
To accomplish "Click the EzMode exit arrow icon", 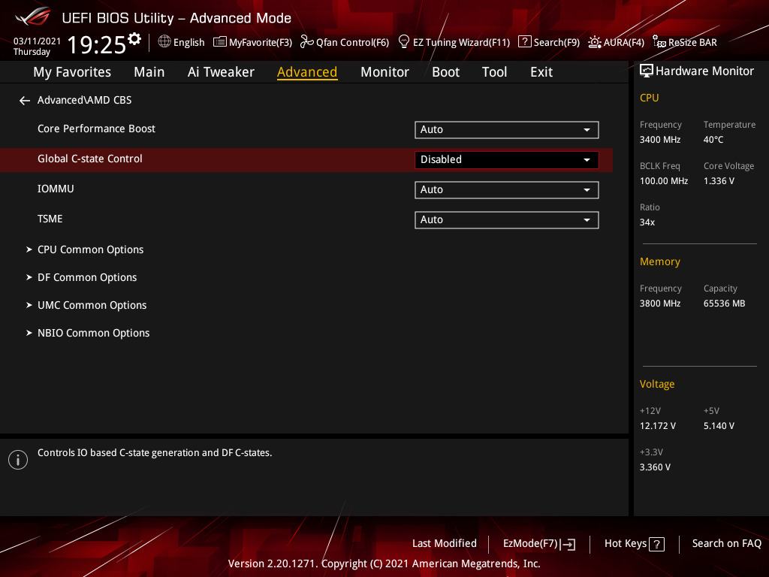I will 568,544.
